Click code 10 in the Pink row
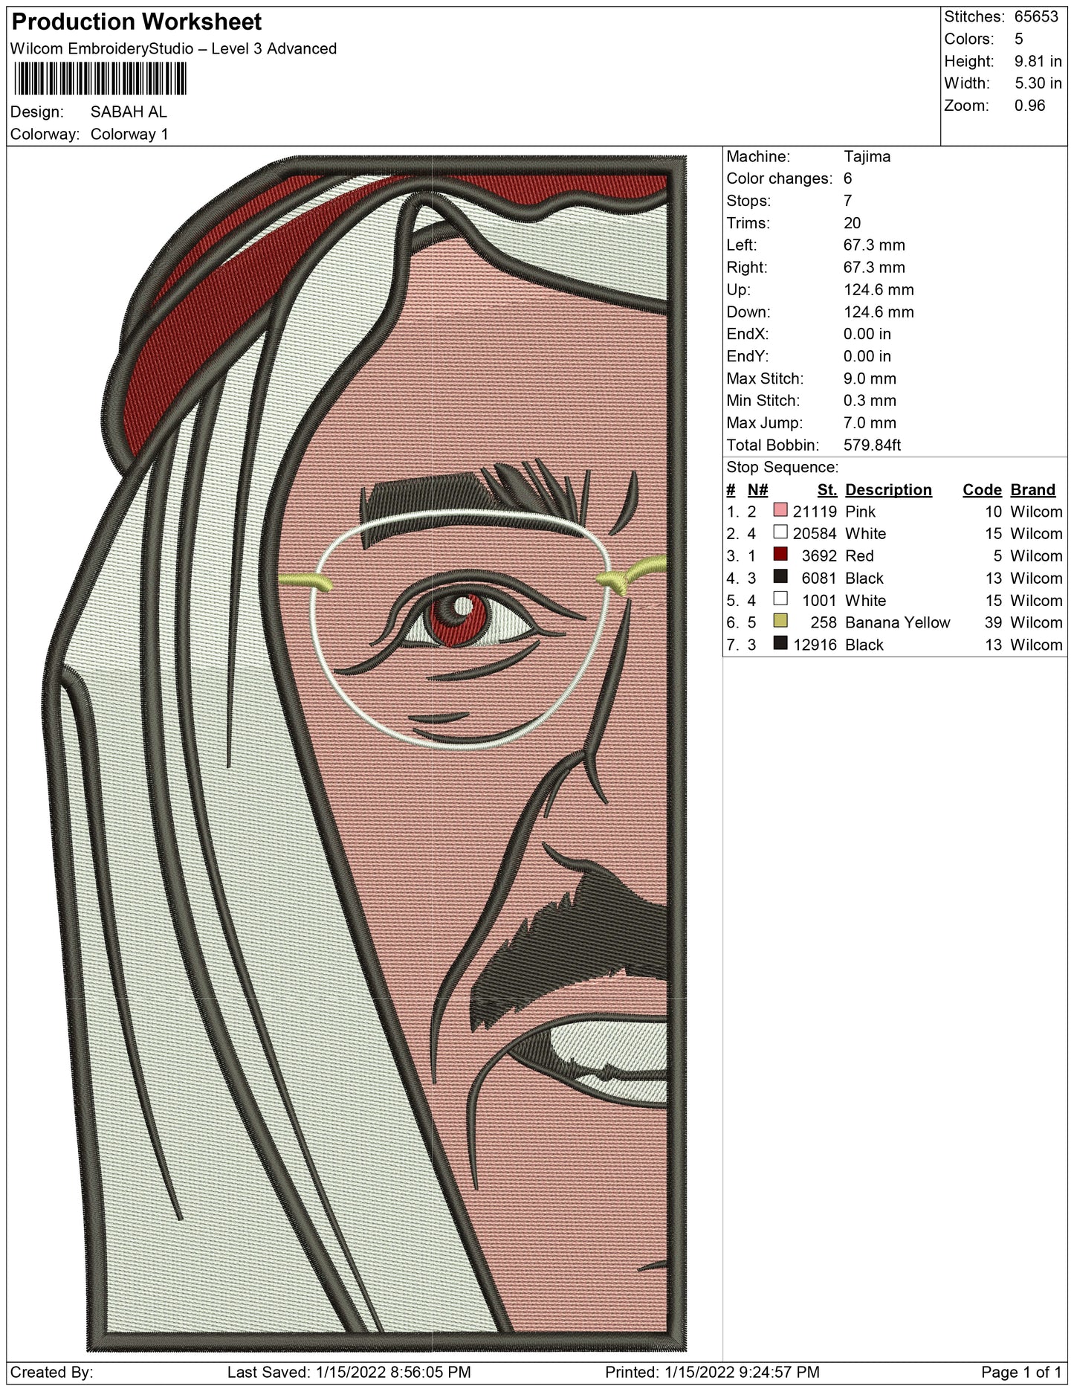Image resolution: width=1074 pixels, height=1386 pixels. click(994, 512)
